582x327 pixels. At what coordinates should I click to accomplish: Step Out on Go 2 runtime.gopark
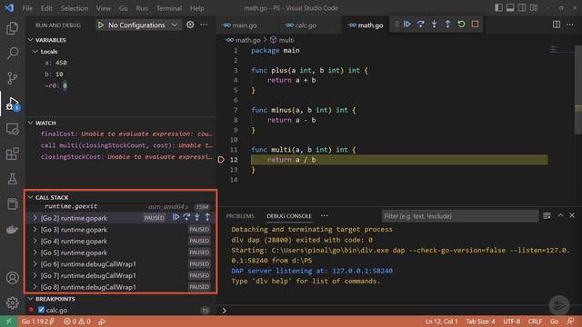coord(207,217)
